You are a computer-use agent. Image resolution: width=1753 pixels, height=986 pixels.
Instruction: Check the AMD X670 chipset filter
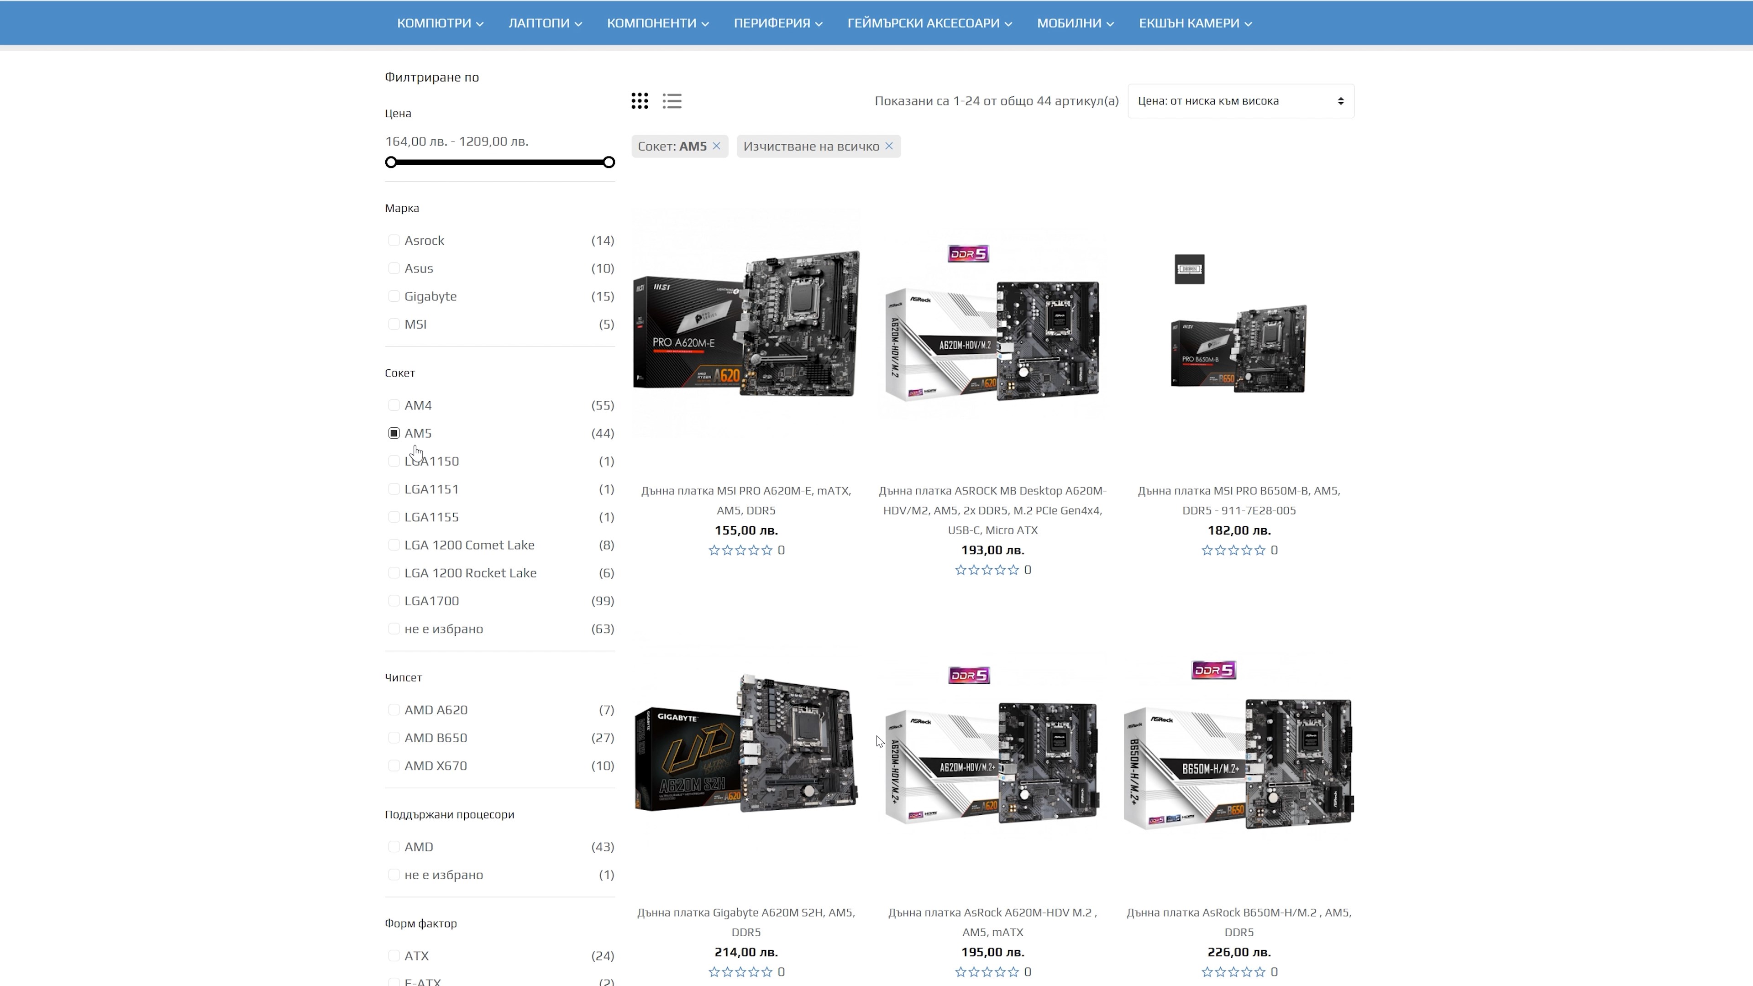394,766
